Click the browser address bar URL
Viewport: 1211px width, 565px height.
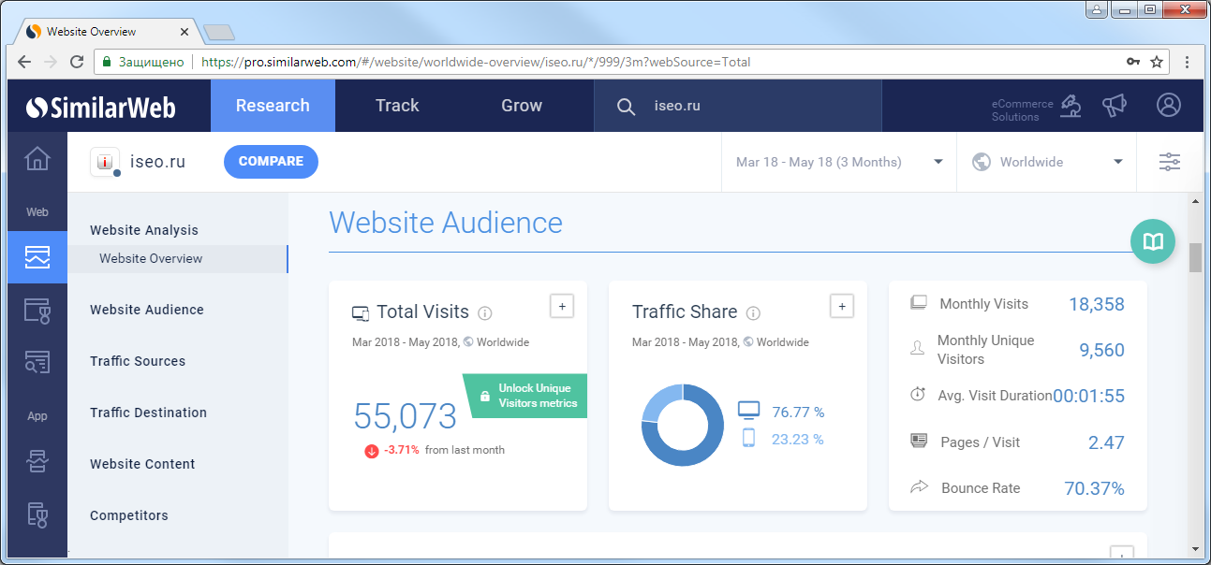tap(476, 63)
